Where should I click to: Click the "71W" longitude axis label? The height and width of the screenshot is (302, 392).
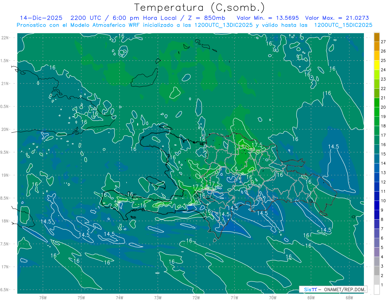[234, 298]
